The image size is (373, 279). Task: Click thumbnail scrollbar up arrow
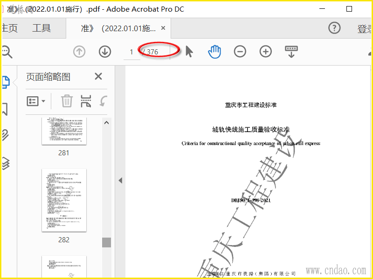(x=107, y=123)
